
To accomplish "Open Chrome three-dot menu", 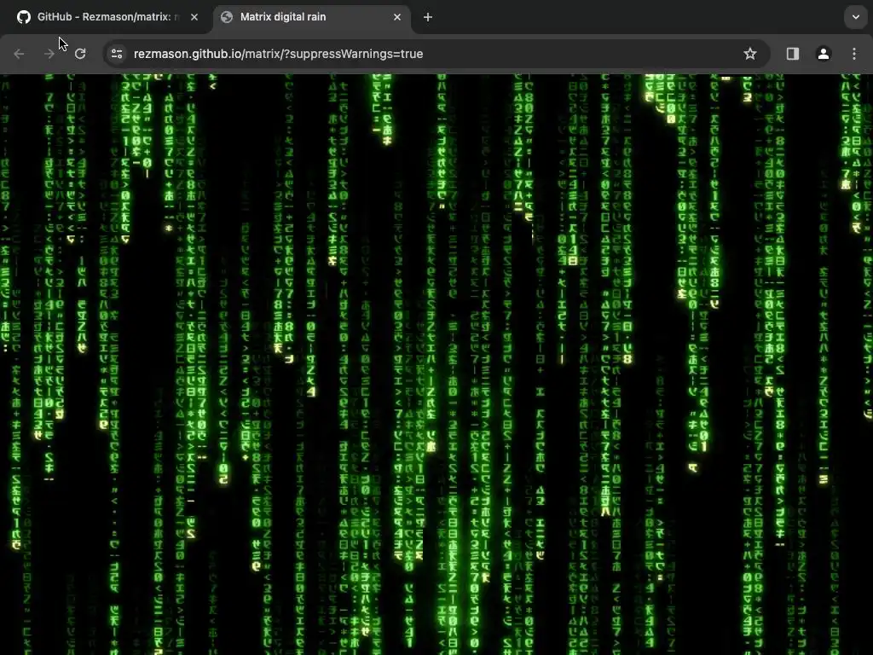I will 854,54.
